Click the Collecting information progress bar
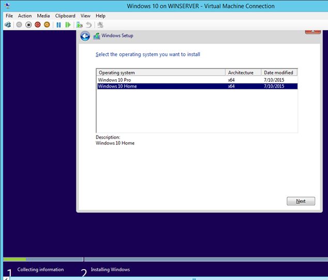The height and width of the screenshot is (280, 328). point(43,259)
